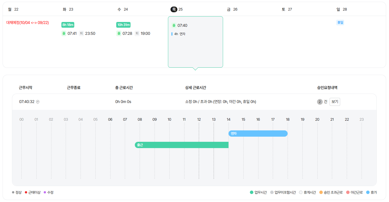Click the green 10h 31m duration badge

pyautogui.click(x=123, y=25)
